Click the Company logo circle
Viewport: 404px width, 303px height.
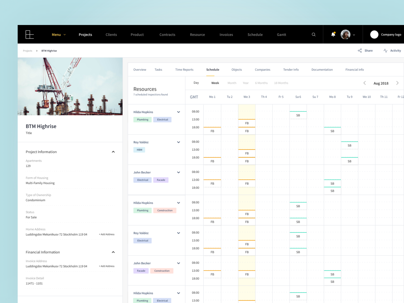pyautogui.click(x=374, y=34)
